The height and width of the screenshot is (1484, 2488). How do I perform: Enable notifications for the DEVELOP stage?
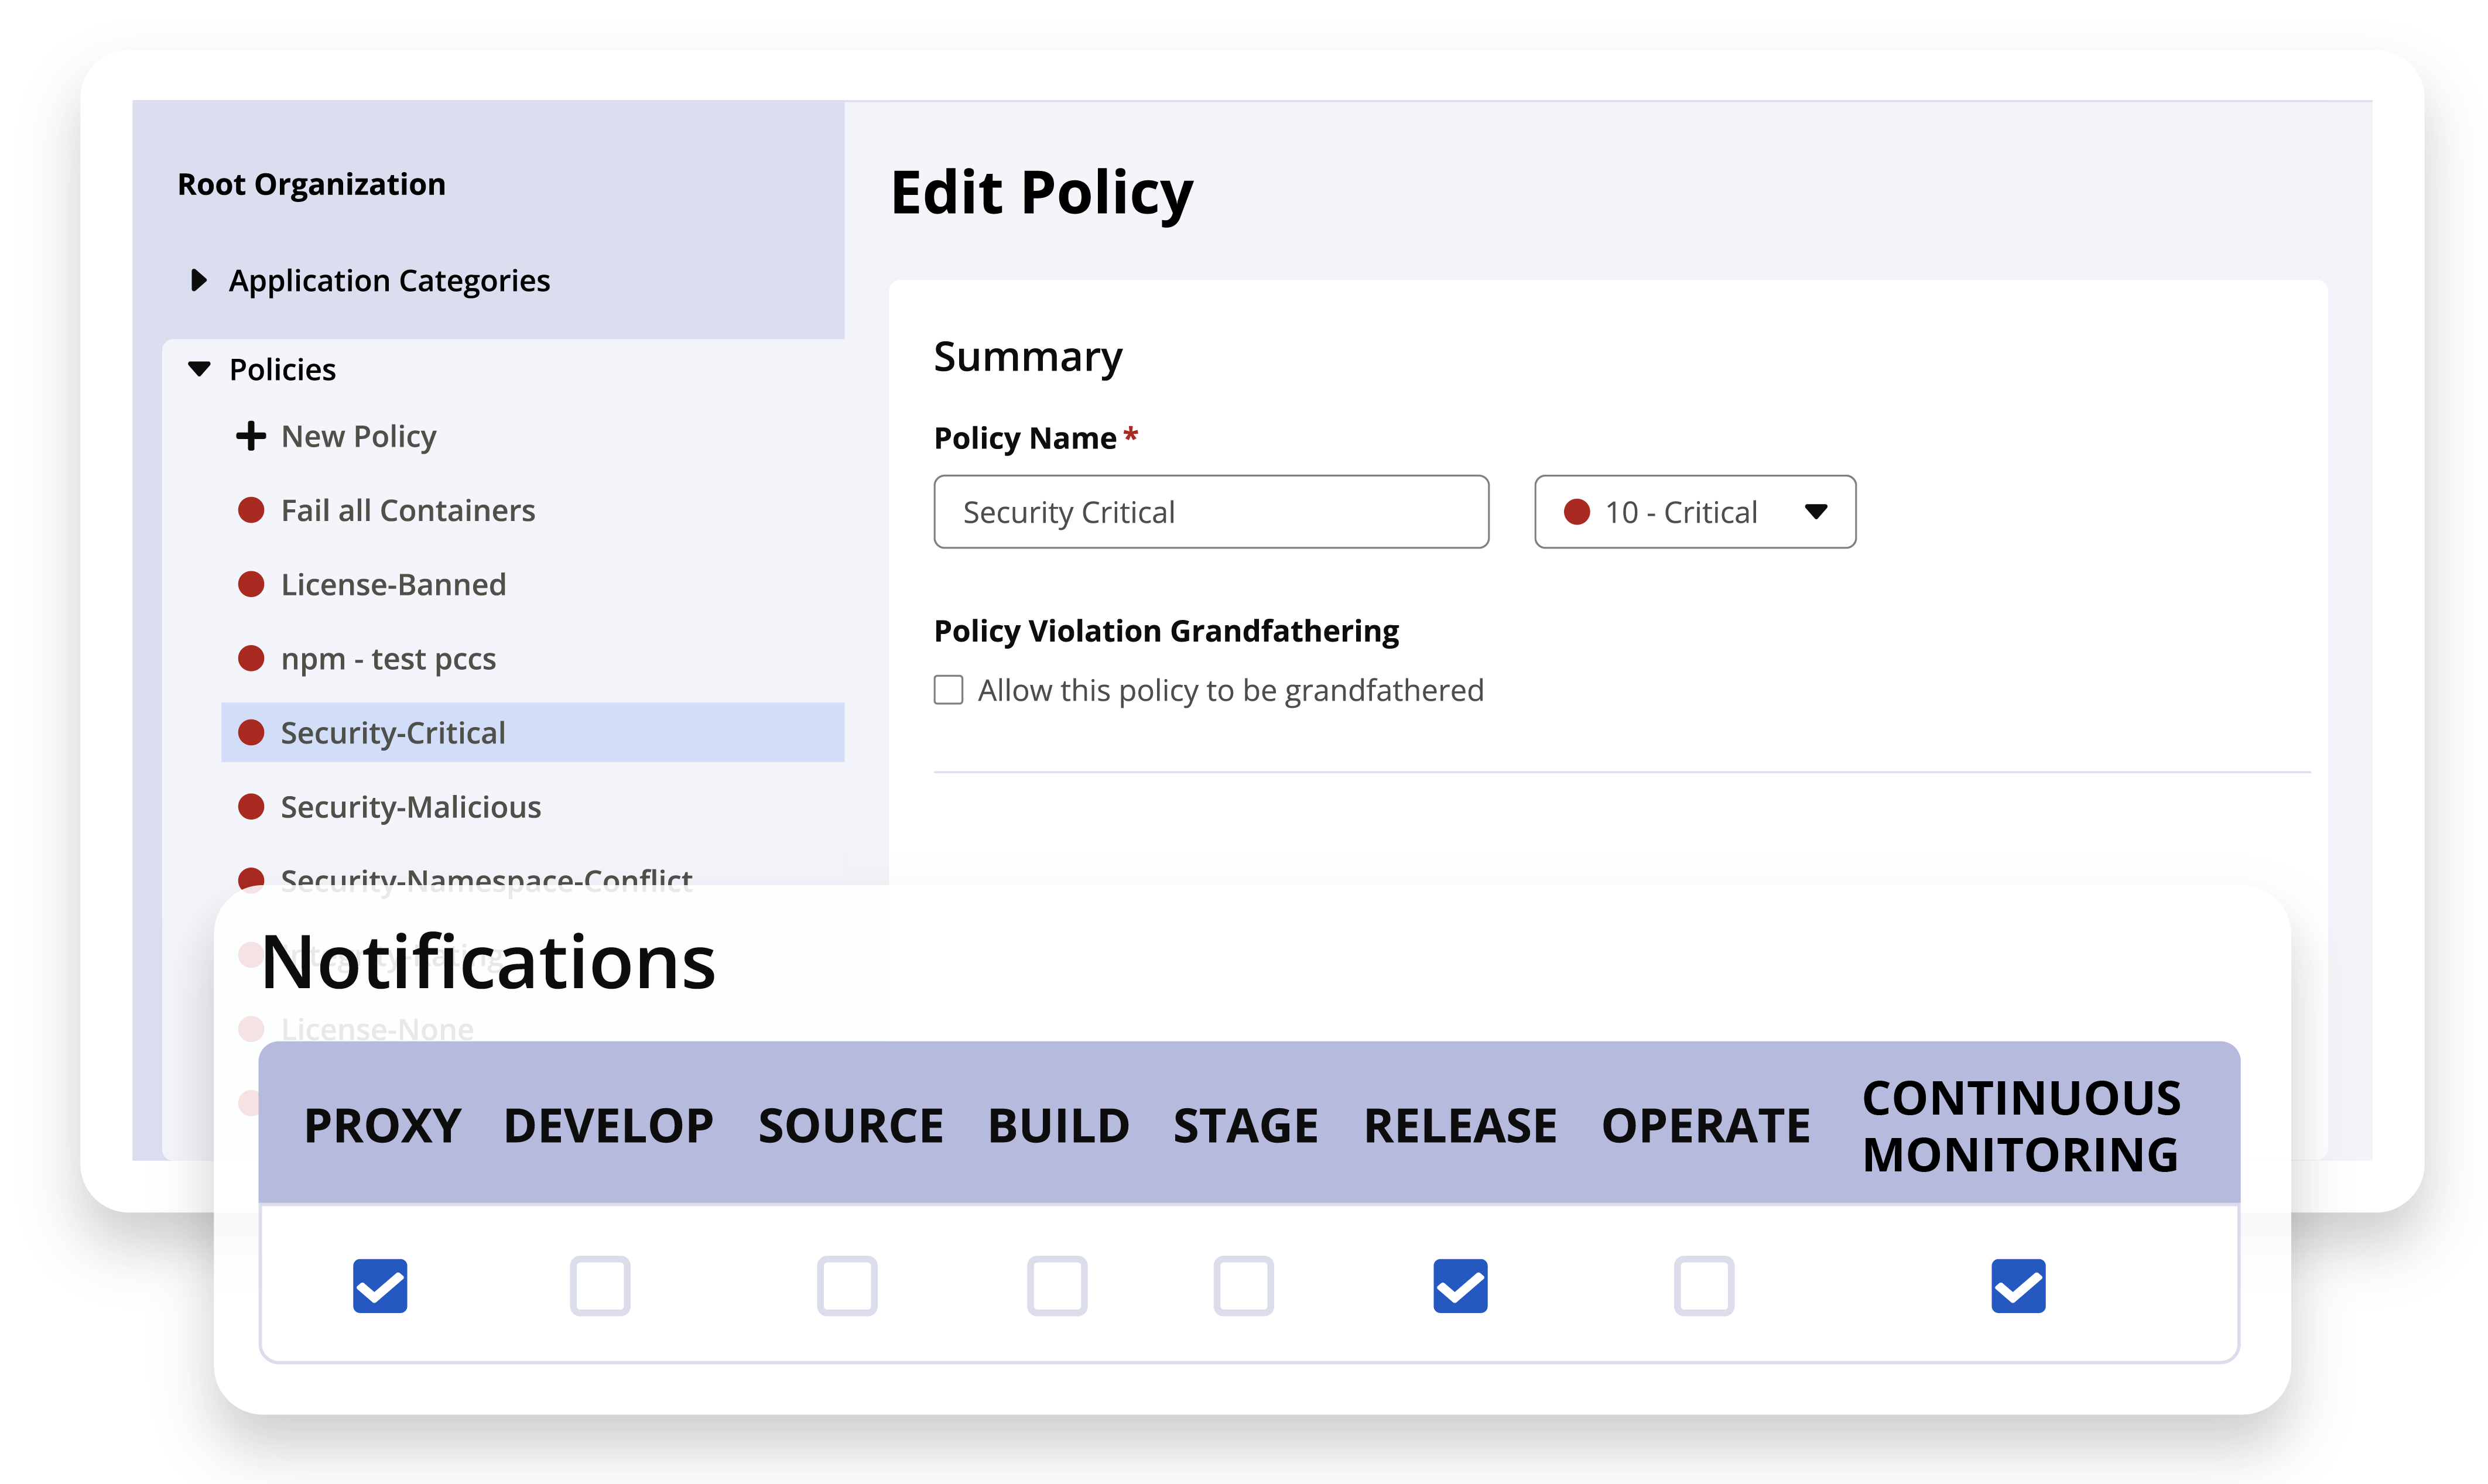click(x=600, y=1287)
